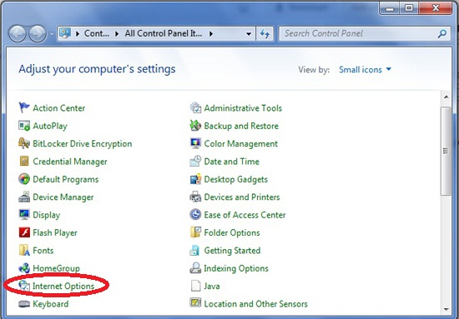Open Java link
Image resolution: width=459 pixels, height=319 pixels.
(212, 287)
